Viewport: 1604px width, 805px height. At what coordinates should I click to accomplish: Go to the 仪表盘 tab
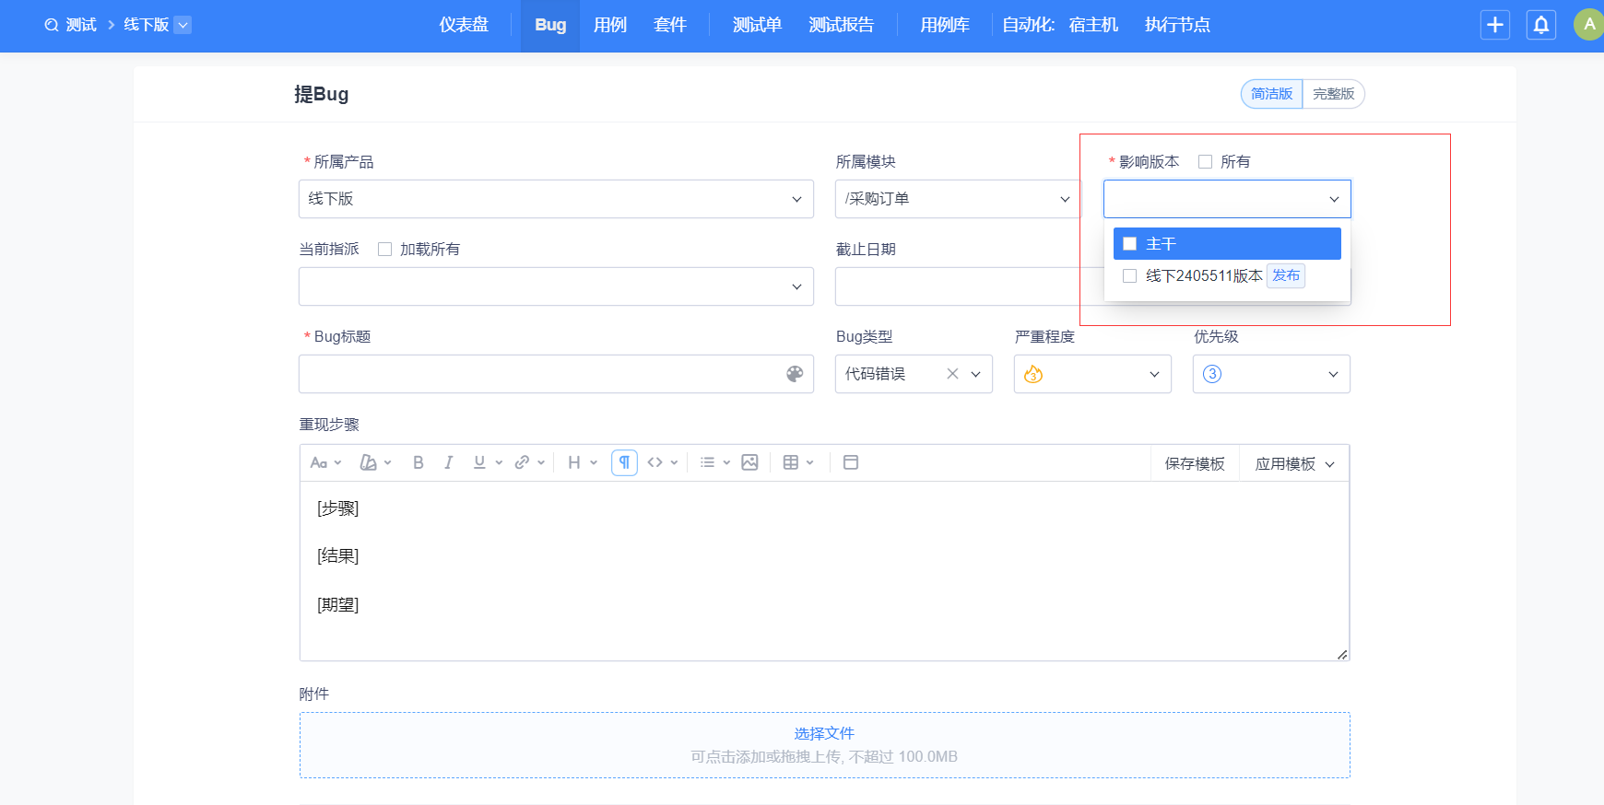tap(464, 25)
